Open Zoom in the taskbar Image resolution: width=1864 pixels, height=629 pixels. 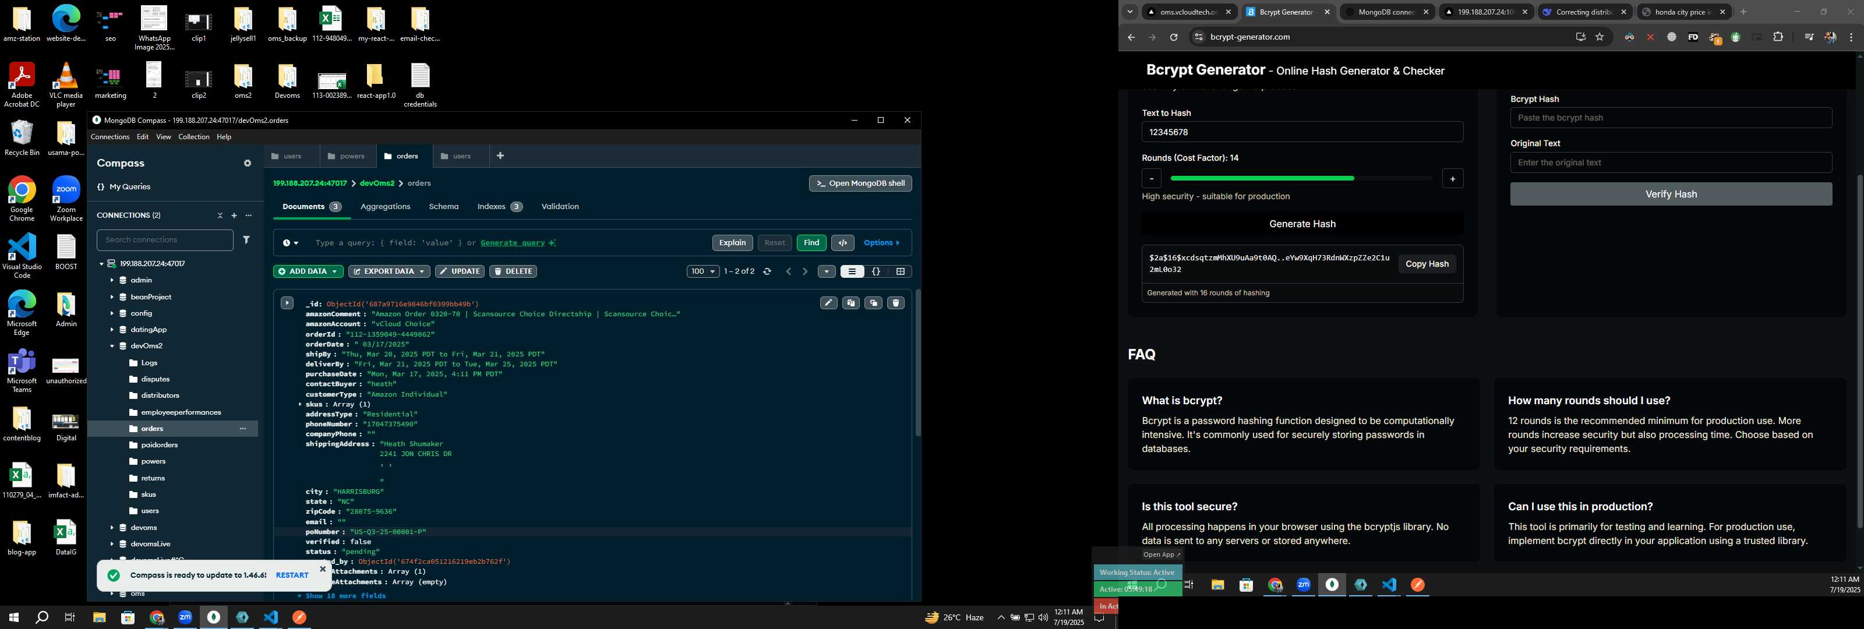pos(185,617)
